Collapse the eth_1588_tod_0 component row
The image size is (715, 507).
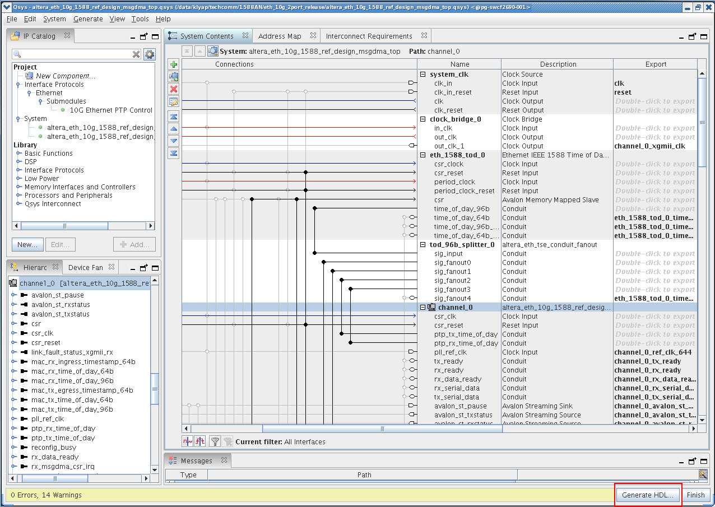423,155
